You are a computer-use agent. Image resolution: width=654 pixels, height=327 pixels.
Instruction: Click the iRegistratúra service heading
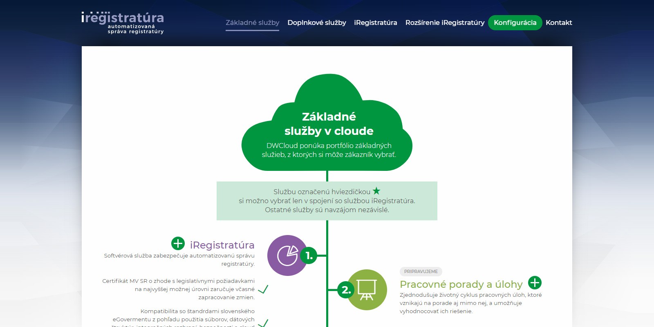[x=222, y=245]
